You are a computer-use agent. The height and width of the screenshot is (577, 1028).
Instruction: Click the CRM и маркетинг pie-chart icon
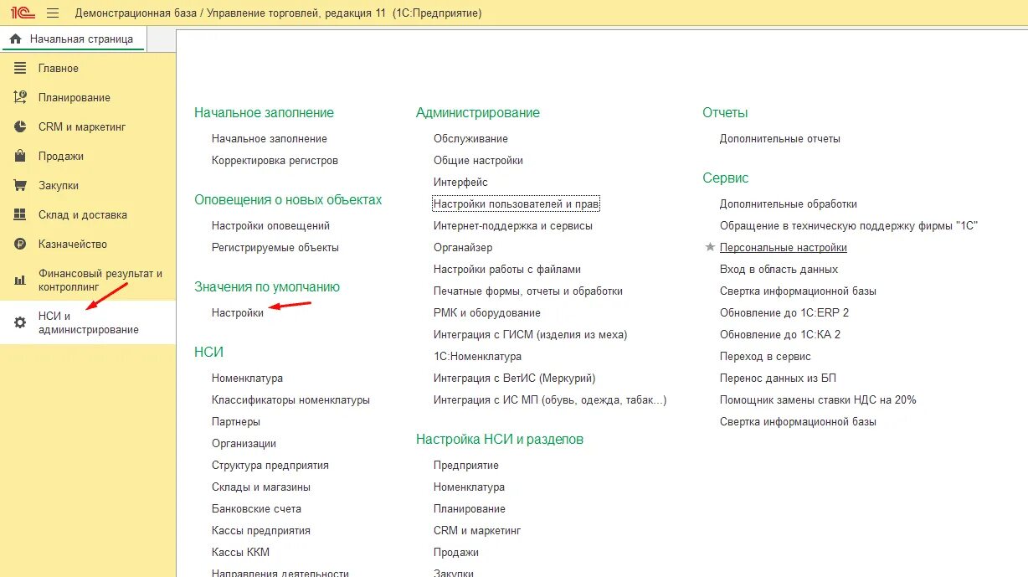coord(20,126)
